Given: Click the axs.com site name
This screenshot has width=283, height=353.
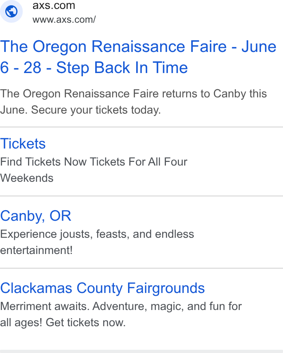Looking at the screenshot, I should [54, 5].
